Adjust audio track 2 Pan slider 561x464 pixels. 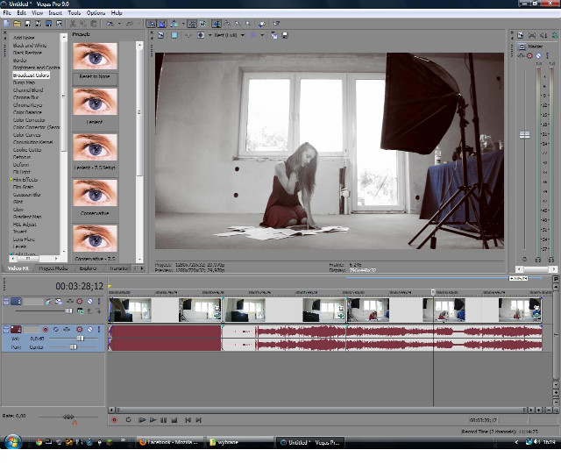point(73,347)
